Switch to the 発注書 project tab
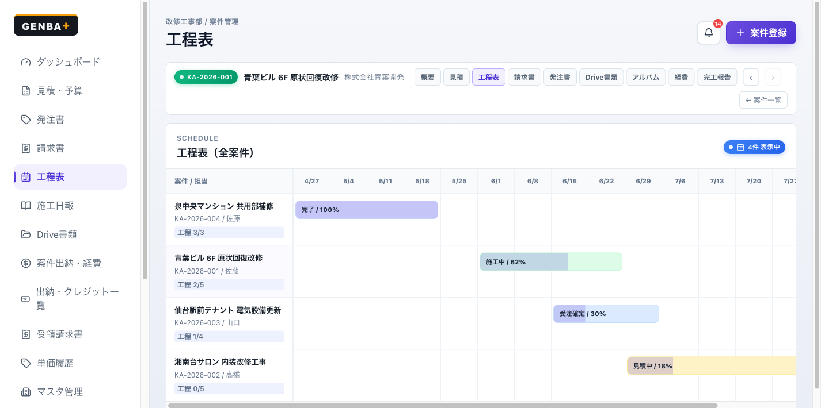 click(x=560, y=77)
